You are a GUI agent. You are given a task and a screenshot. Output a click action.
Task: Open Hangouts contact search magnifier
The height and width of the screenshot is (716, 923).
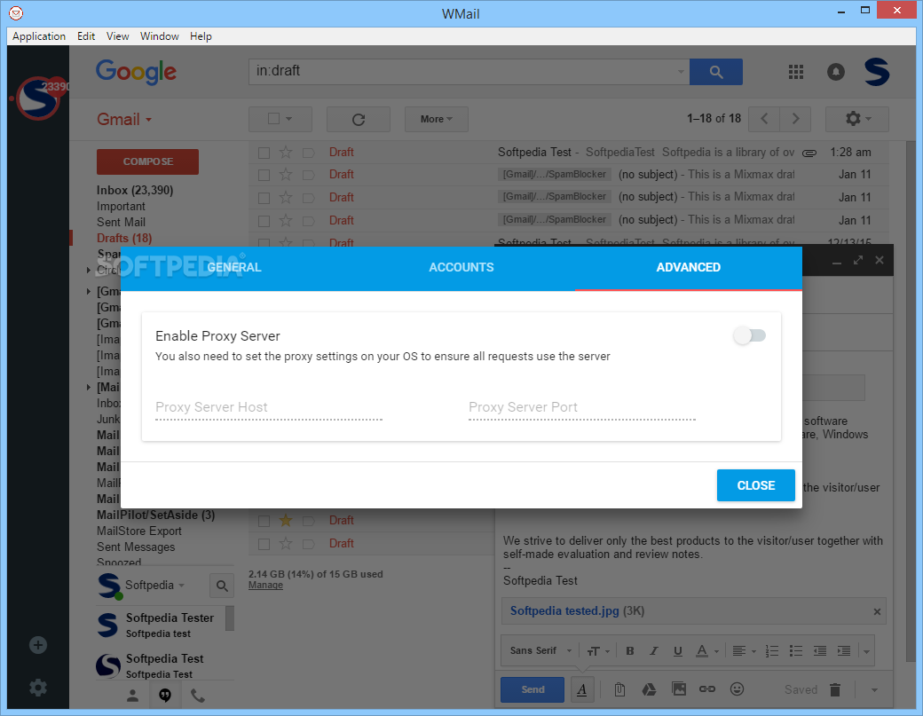pyautogui.click(x=222, y=586)
